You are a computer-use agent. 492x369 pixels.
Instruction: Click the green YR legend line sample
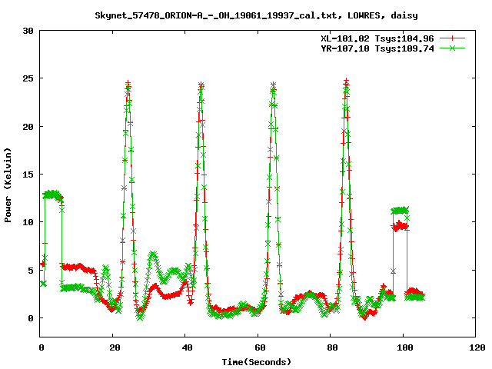[452, 48]
